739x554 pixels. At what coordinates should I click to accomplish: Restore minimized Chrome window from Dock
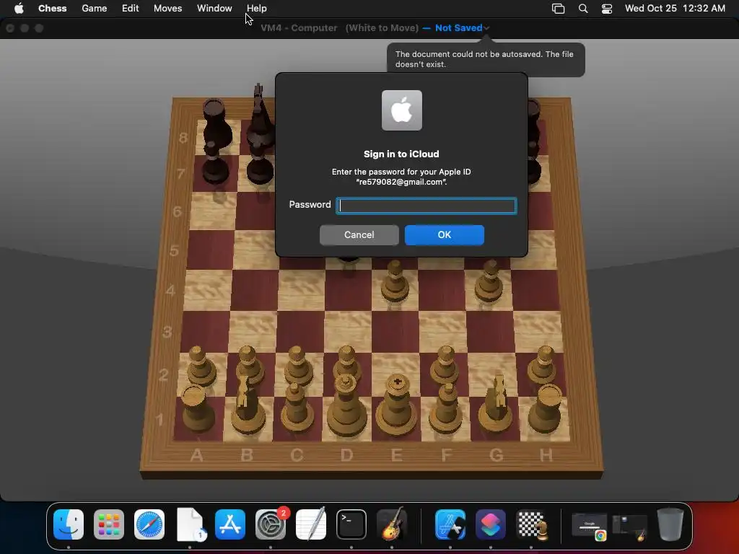point(589,527)
